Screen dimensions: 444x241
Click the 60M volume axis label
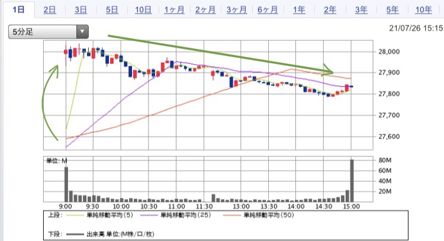click(385, 171)
